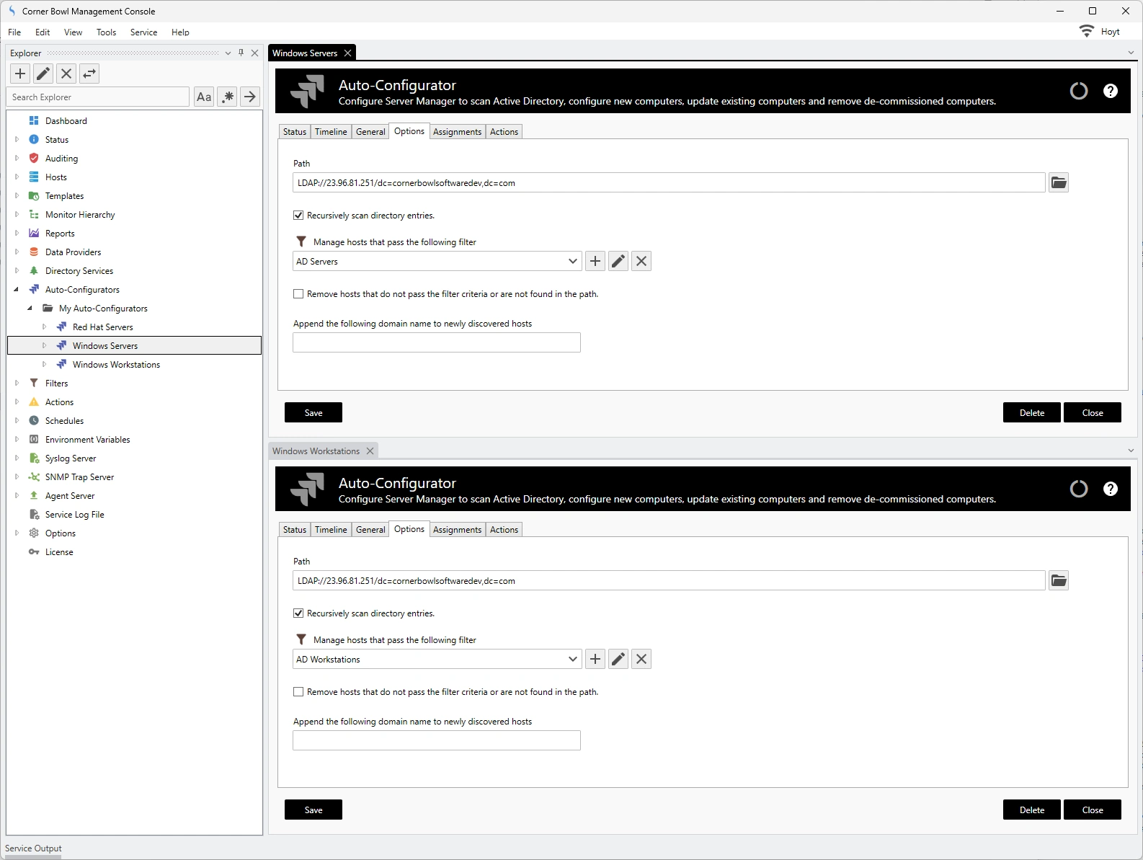Click the add (plus) icon in Explorer toolbar
The height and width of the screenshot is (860, 1143).
point(20,74)
